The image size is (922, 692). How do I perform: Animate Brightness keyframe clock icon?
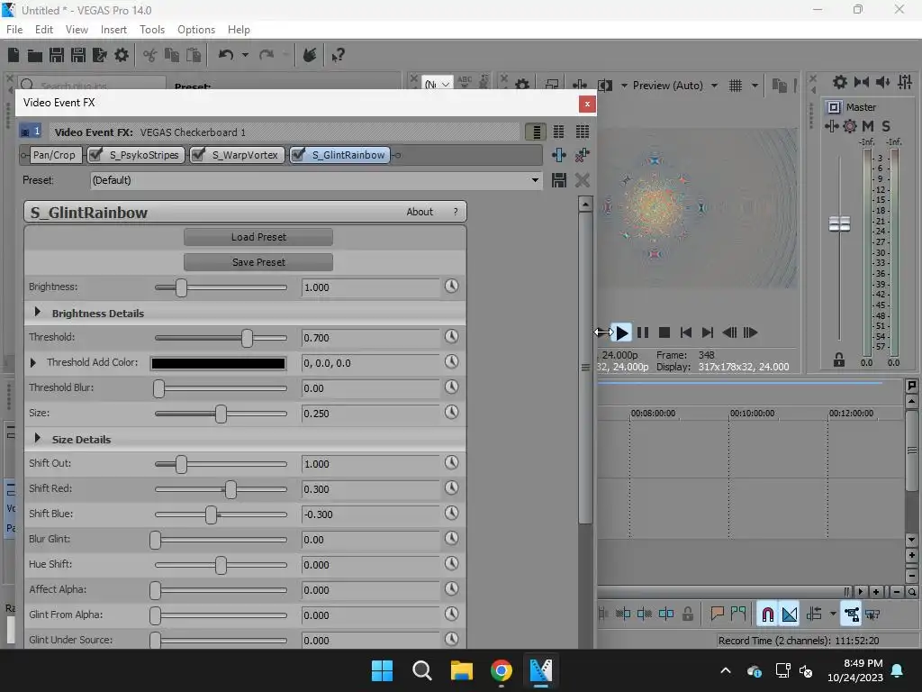451,286
